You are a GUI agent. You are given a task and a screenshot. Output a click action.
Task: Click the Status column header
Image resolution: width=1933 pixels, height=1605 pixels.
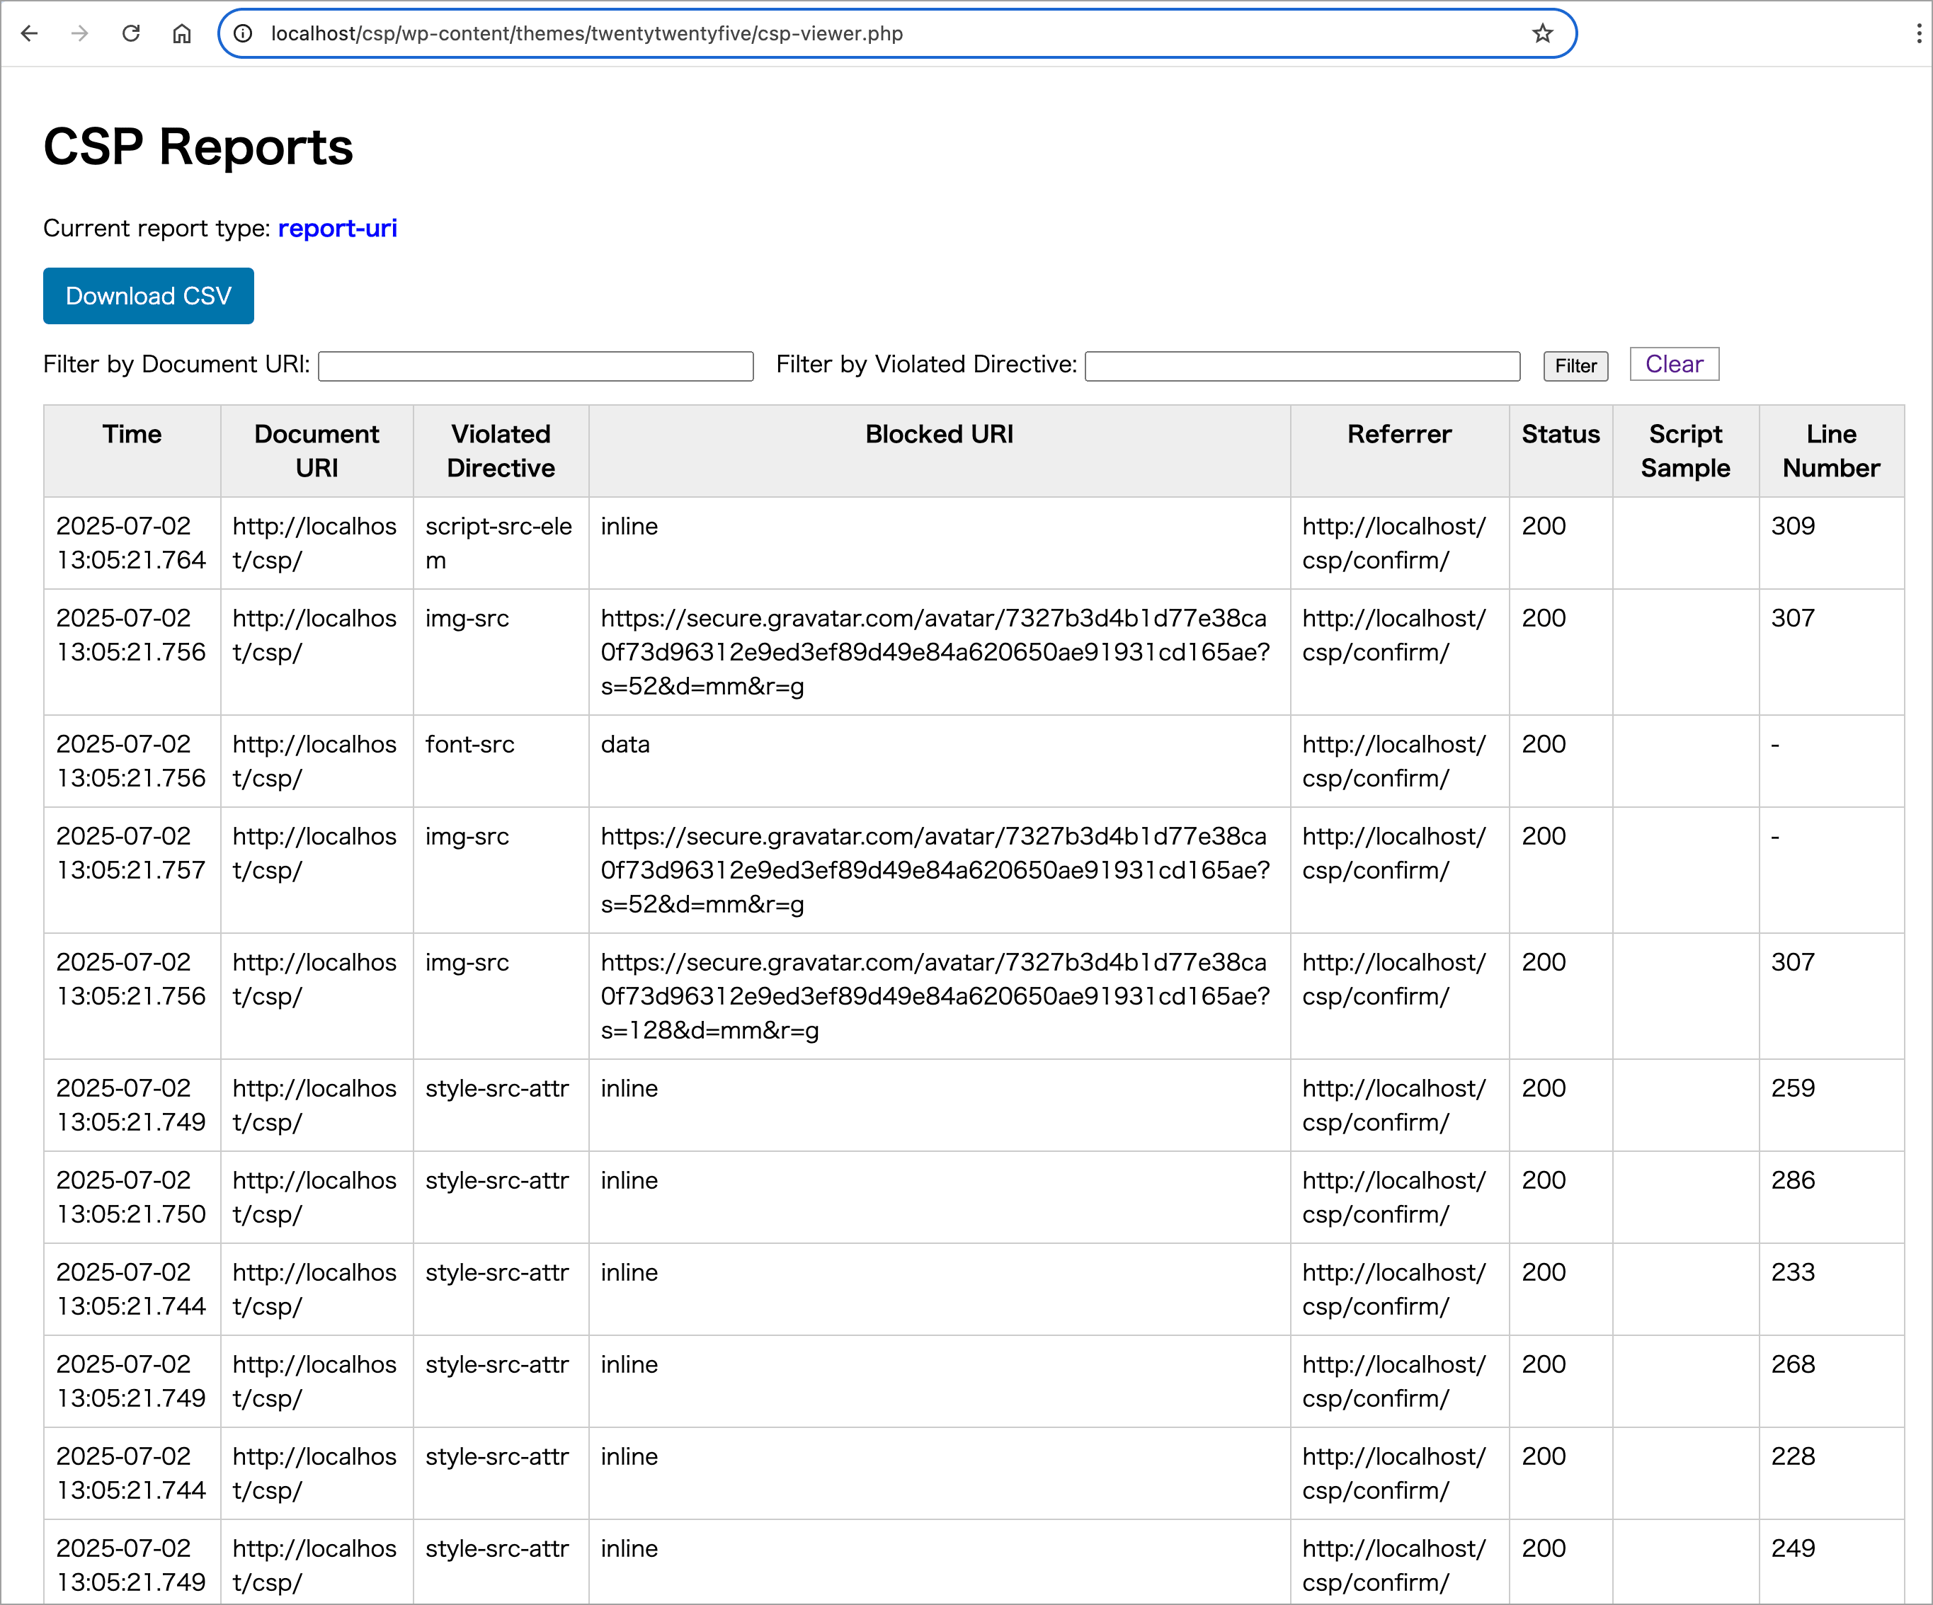coord(1561,451)
